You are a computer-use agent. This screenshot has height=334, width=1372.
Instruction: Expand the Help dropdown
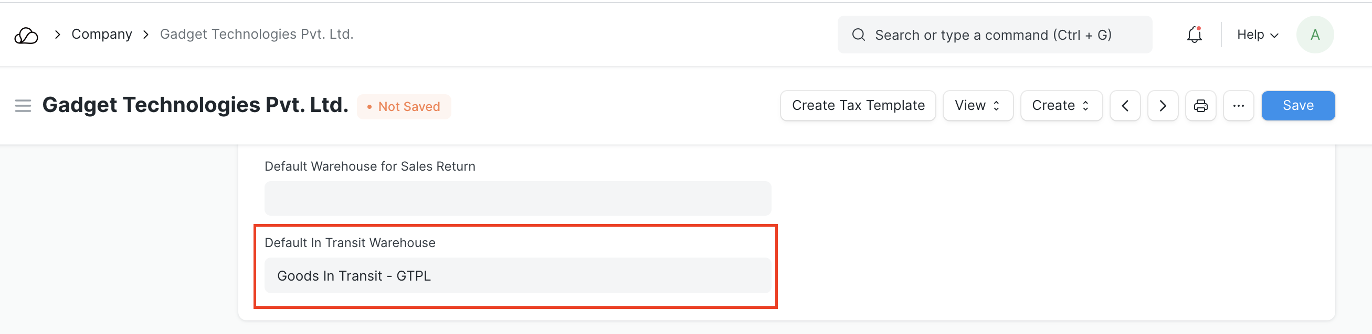coord(1257,35)
